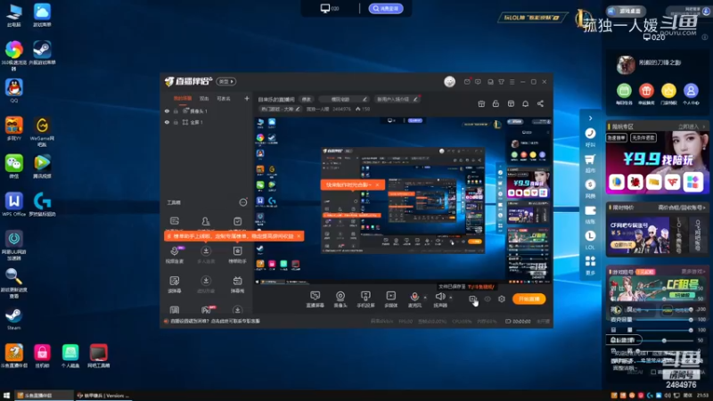Open the WPS Office desktop icon
Screen dimensions: 713x401
[13, 204]
